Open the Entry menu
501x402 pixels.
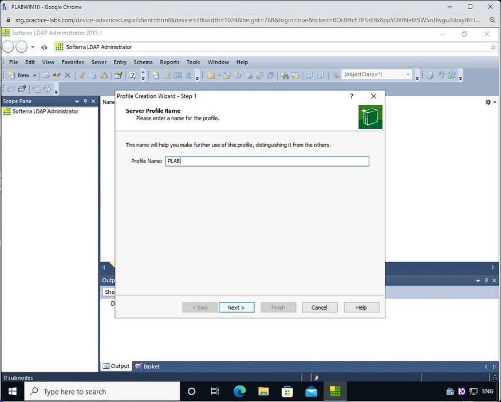point(120,62)
